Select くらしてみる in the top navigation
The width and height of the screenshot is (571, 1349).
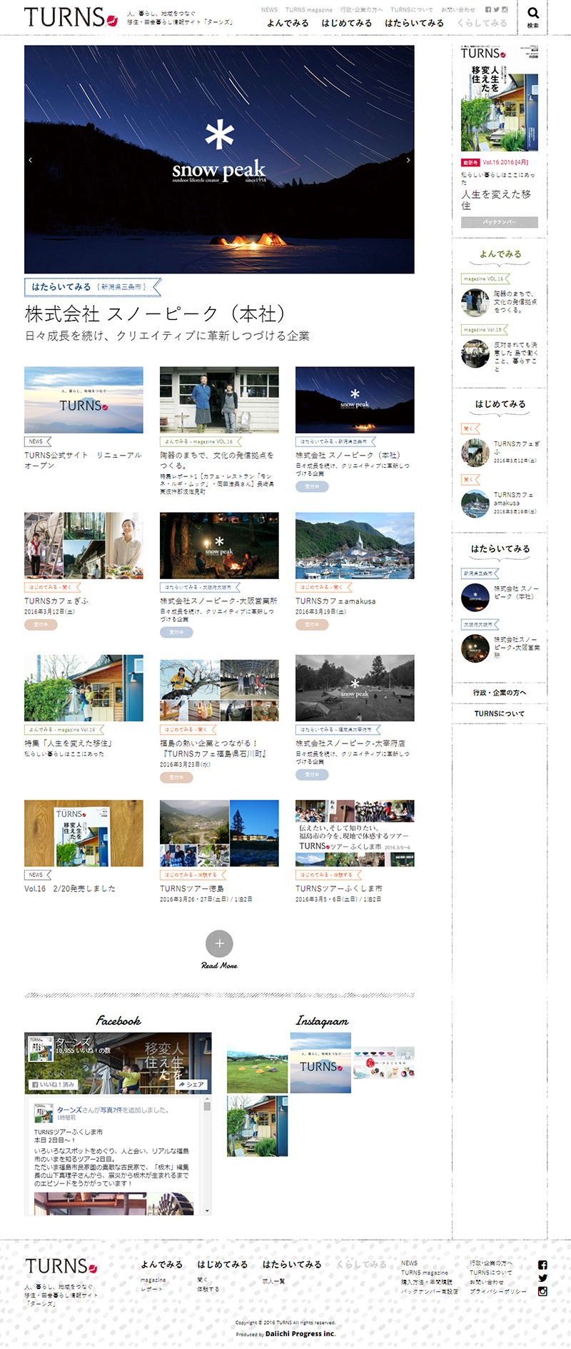click(x=482, y=23)
